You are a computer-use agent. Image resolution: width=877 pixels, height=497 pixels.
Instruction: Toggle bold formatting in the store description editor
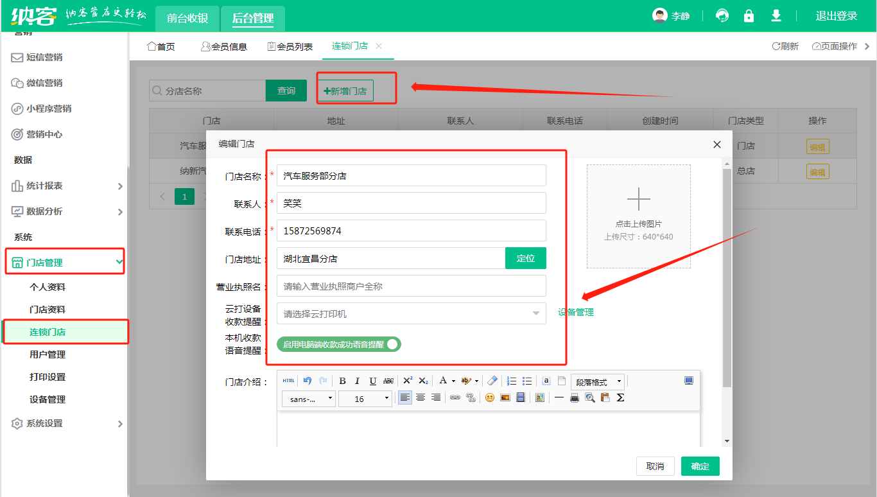coord(342,381)
